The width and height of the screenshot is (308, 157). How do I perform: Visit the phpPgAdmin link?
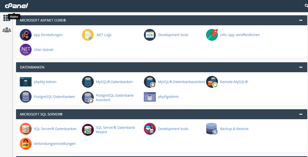(x=168, y=97)
